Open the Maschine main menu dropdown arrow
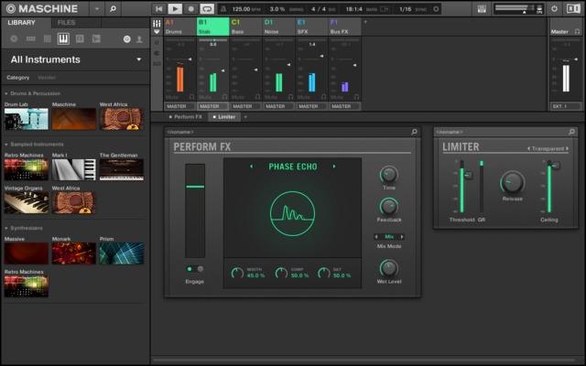The height and width of the screenshot is (366, 586). pos(97,9)
